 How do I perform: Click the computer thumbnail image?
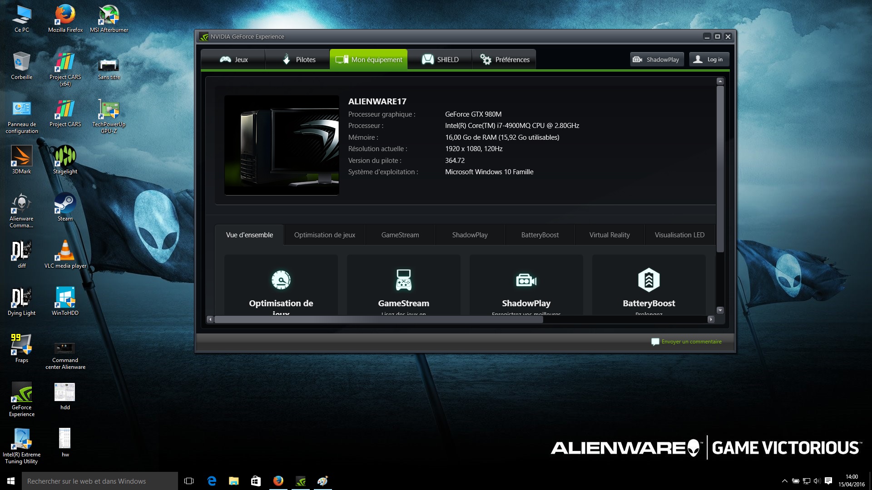click(282, 145)
